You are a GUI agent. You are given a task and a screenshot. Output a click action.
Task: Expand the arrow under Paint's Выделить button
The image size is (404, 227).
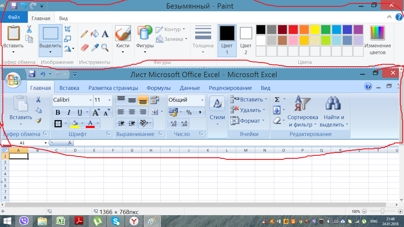pos(50,52)
